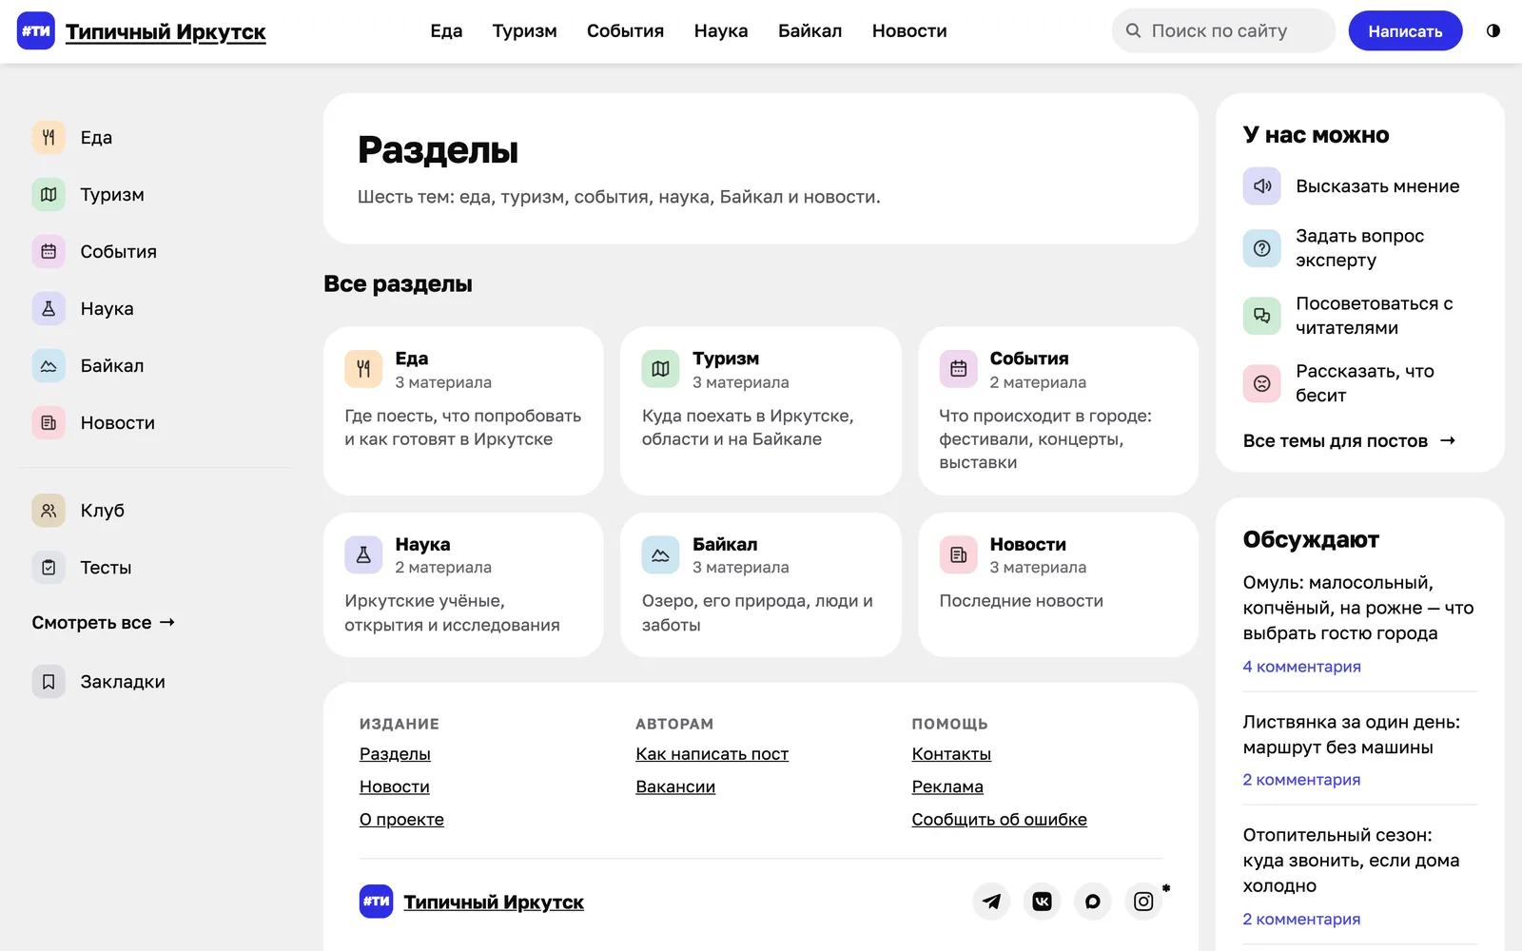This screenshot has width=1522, height=951.
Task: Open the Байкал mountain icon in sidebar
Action: (49, 365)
